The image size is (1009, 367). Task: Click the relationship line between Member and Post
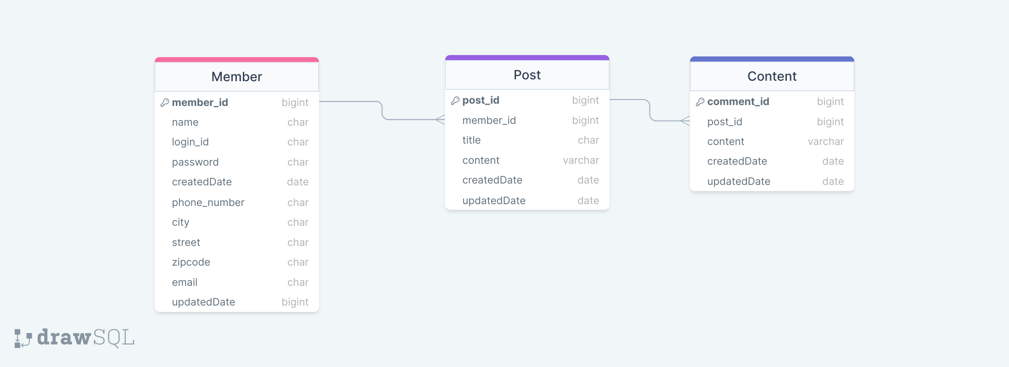[x=382, y=111]
